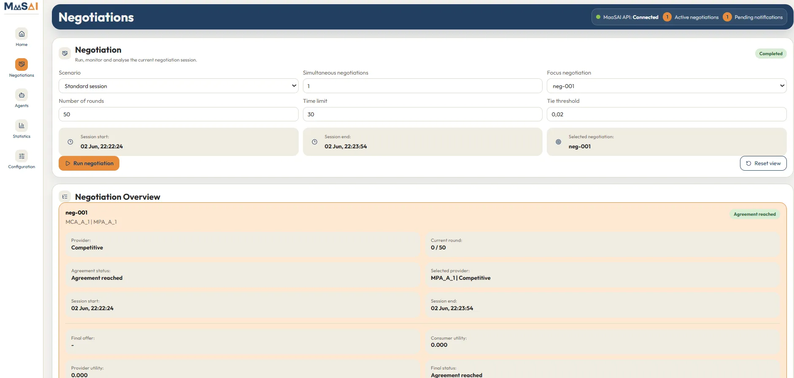This screenshot has height=378, width=794.
Task: Open the Agents robot icon
Action: click(x=22, y=95)
